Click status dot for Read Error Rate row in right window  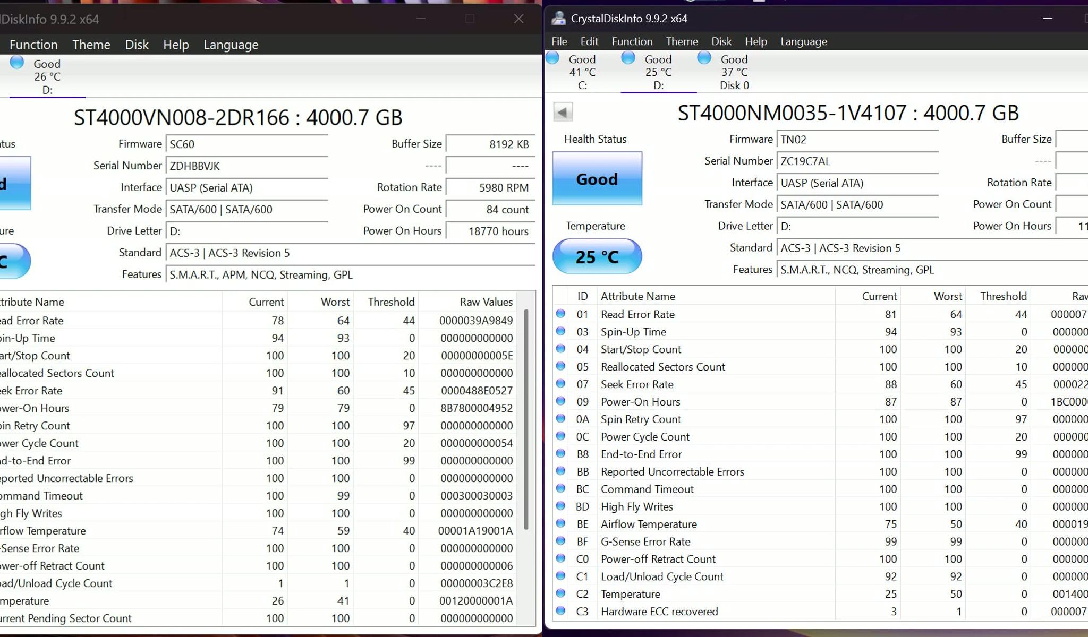(560, 314)
